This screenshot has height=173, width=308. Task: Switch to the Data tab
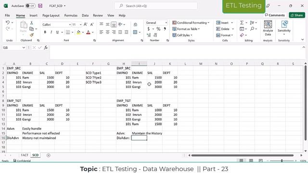coord(85,15)
